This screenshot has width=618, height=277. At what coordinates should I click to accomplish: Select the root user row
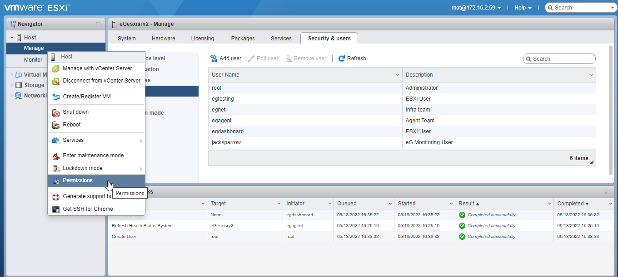pyautogui.click(x=402, y=88)
